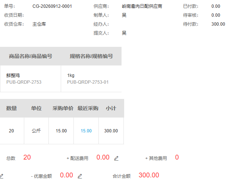The image size is (233, 180).
Task: Click product name 鲜整鸡
Action: [13, 75]
